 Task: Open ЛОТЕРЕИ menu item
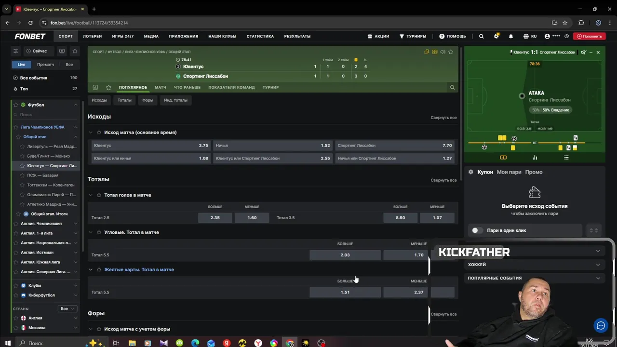(x=92, y=36)
